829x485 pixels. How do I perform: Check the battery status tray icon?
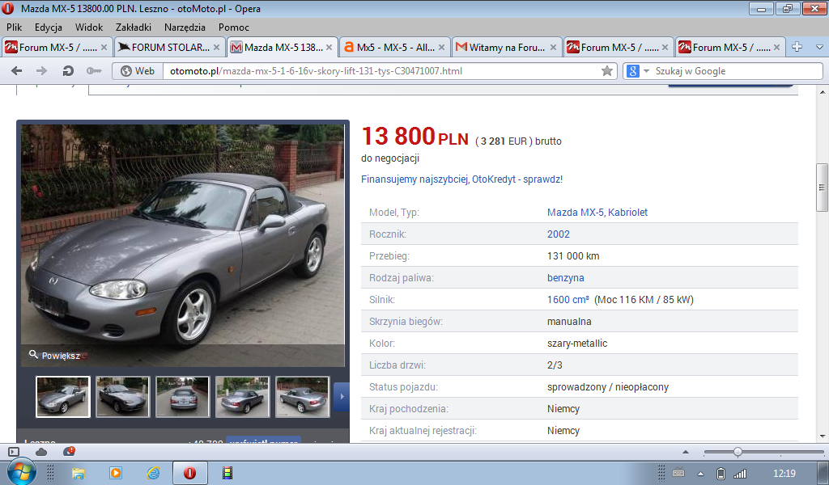[x=721, y=474]
